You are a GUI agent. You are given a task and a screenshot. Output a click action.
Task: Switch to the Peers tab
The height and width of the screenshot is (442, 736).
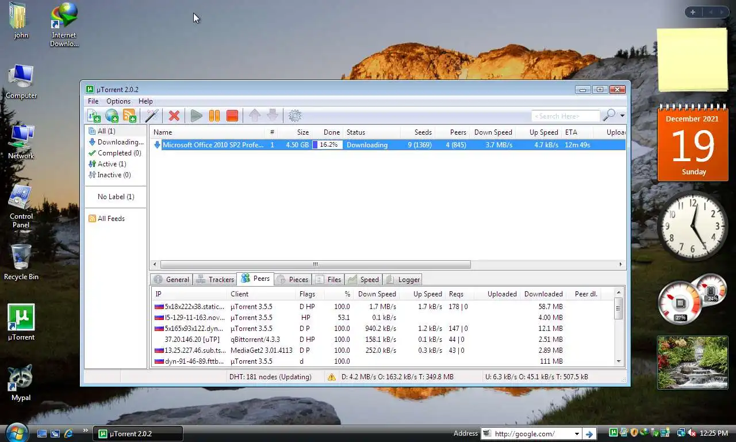[x=255, y=279]
